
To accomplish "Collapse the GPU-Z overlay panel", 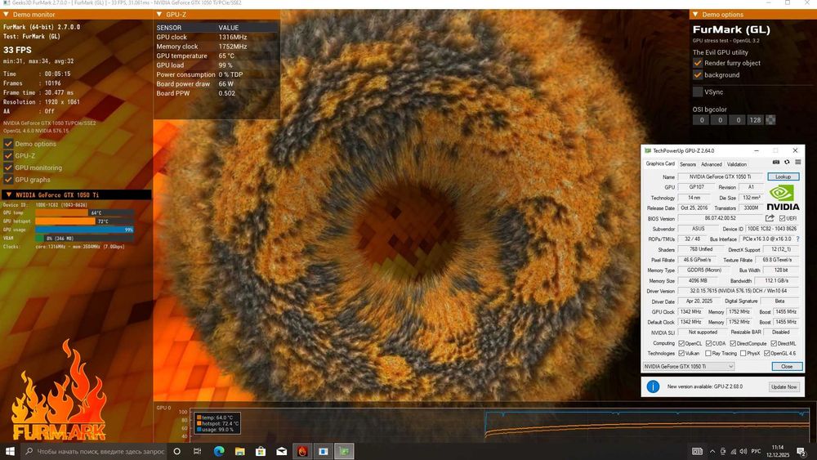I will click(159, 15).
